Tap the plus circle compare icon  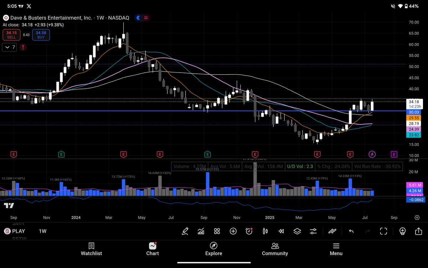click(x=233, y=231)
